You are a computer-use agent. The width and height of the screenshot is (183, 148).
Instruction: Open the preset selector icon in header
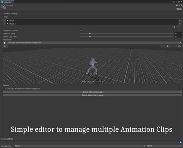pos(179,5)
